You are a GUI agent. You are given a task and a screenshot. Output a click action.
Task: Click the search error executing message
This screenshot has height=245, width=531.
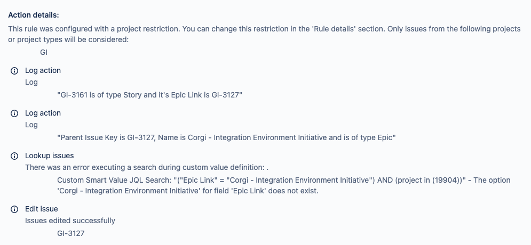147,167
